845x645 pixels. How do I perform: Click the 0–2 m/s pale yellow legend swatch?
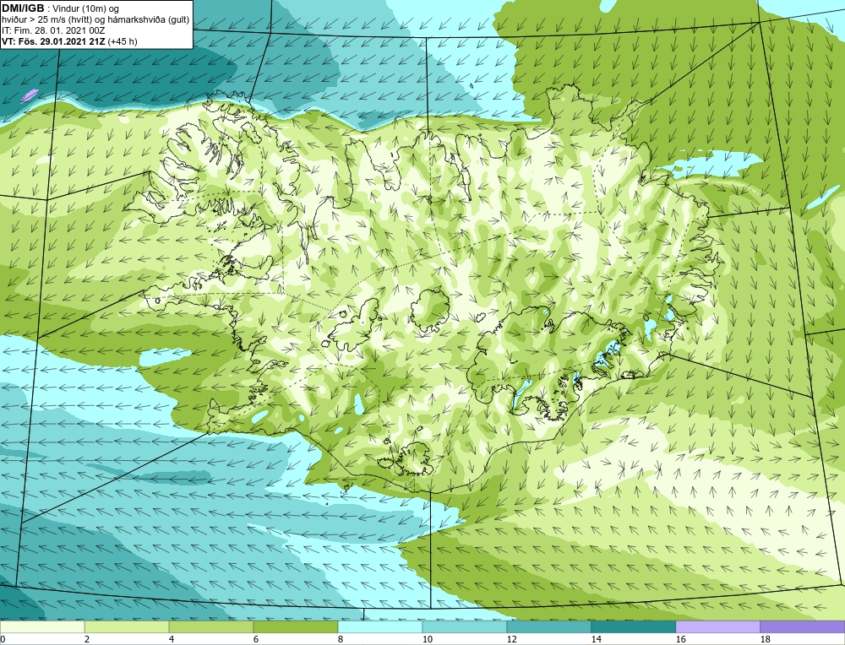pyautogui.click(x=42, y=626)
